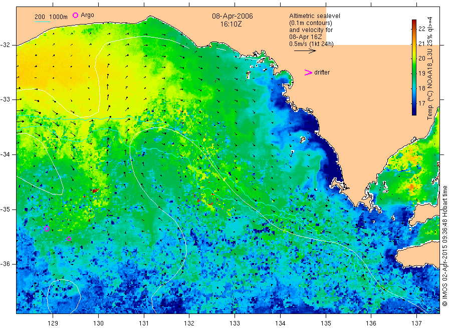Click the Argo circle marker in legend
The image size is (451, 330).
pos(75,15)
